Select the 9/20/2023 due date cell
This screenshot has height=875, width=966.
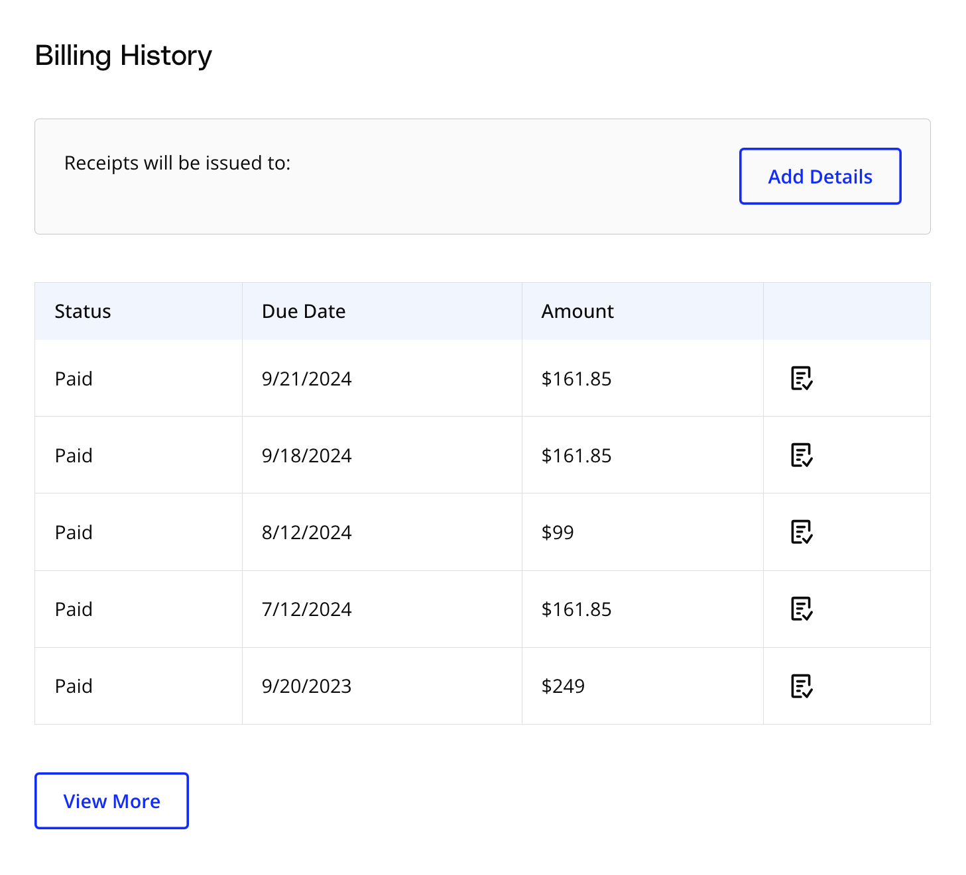click(x=306, y=686)
